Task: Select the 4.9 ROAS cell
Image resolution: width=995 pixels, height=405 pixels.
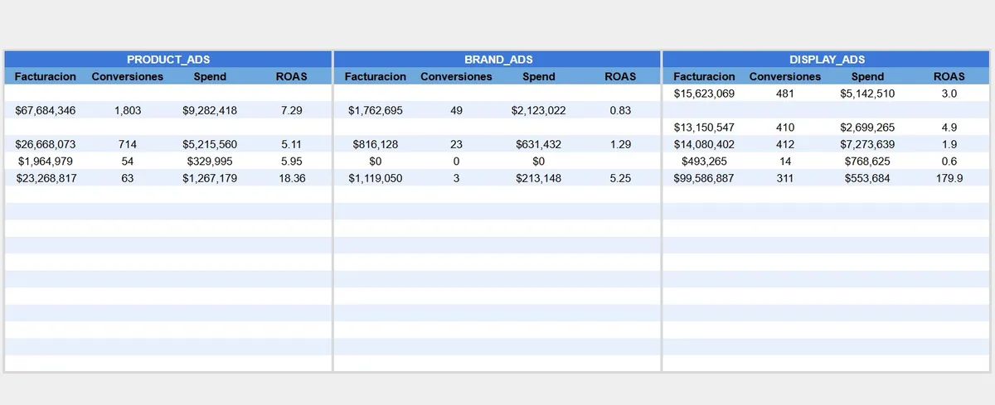Action: (949, 128)
